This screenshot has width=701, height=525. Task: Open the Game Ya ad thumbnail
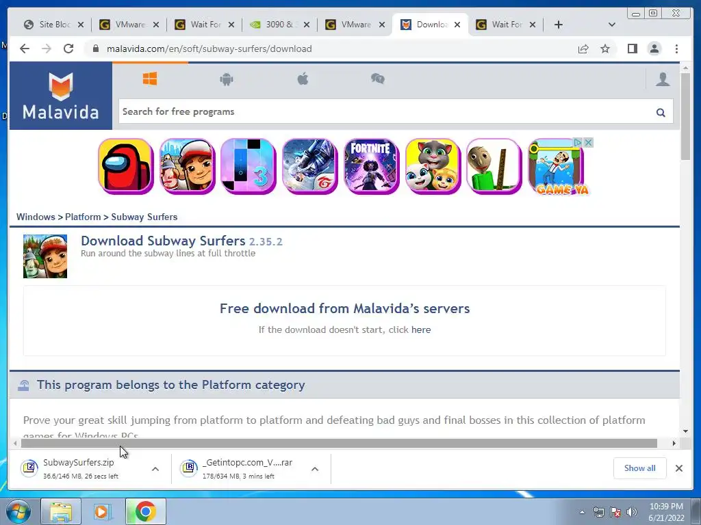click(x=559, y=167)
